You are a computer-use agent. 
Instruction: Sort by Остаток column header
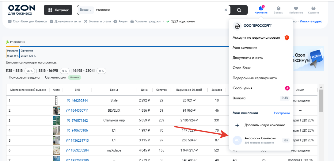(x=161, y=90)
